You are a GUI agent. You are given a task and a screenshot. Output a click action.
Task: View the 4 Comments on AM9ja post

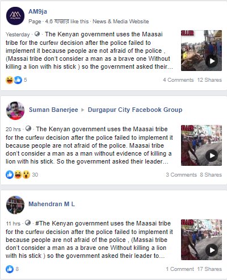(178, 80)
